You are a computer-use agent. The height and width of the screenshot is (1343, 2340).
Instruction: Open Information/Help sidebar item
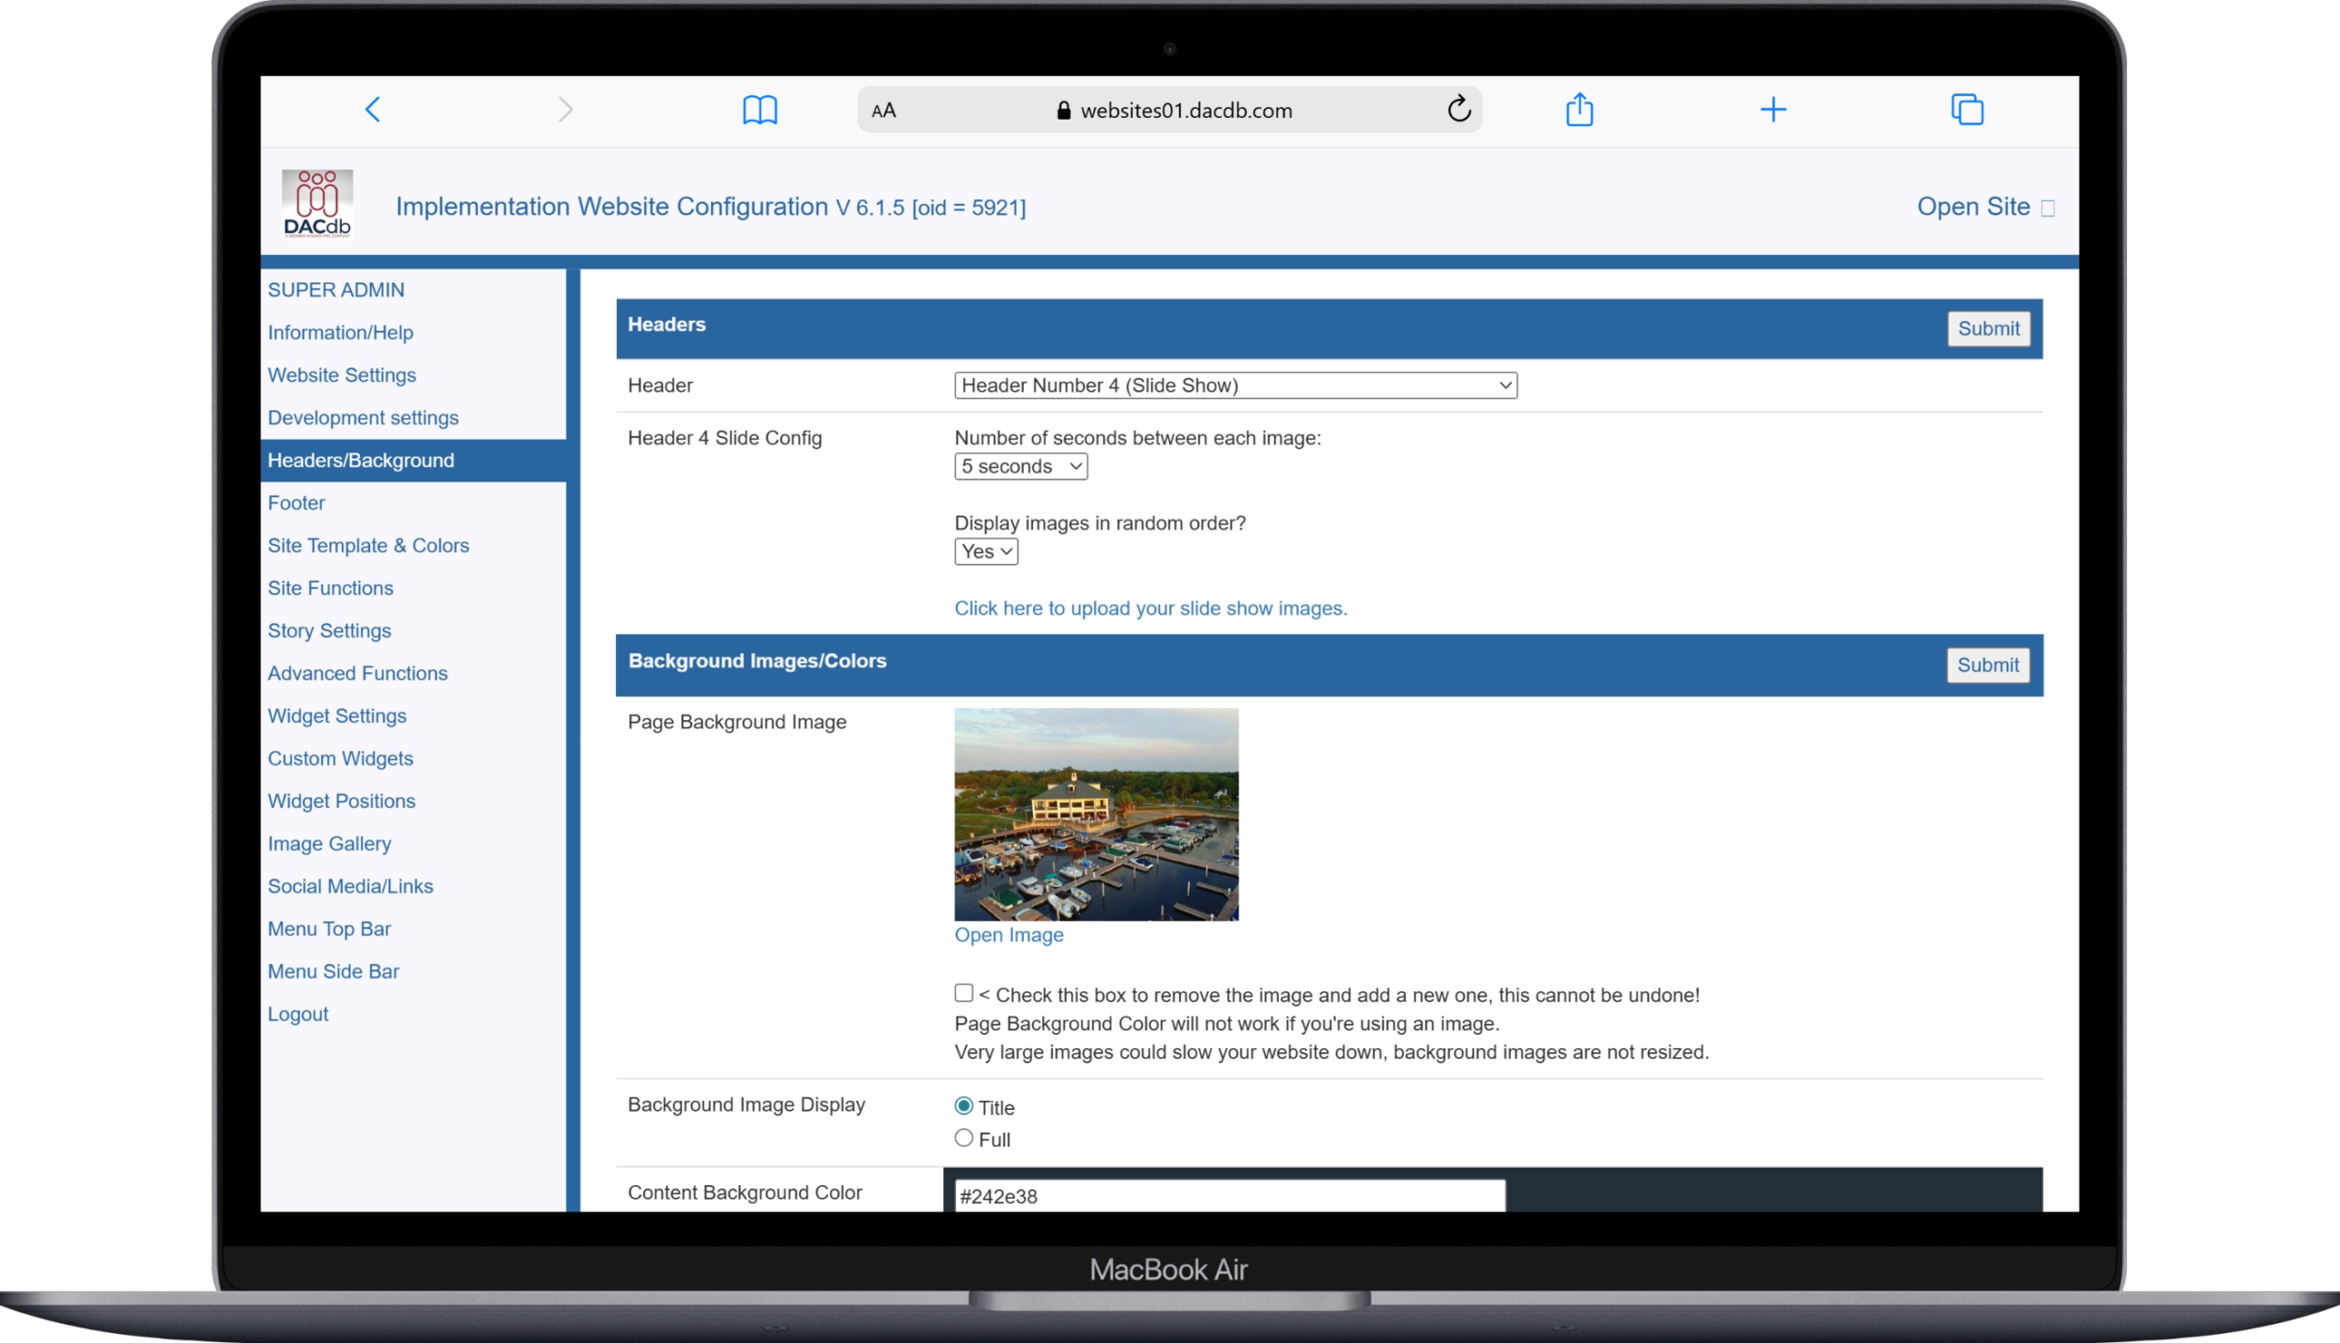pos(339,332)
